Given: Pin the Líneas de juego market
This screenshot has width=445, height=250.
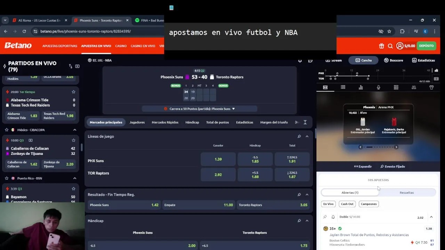Looking at the screenshot, I should 299,136.
